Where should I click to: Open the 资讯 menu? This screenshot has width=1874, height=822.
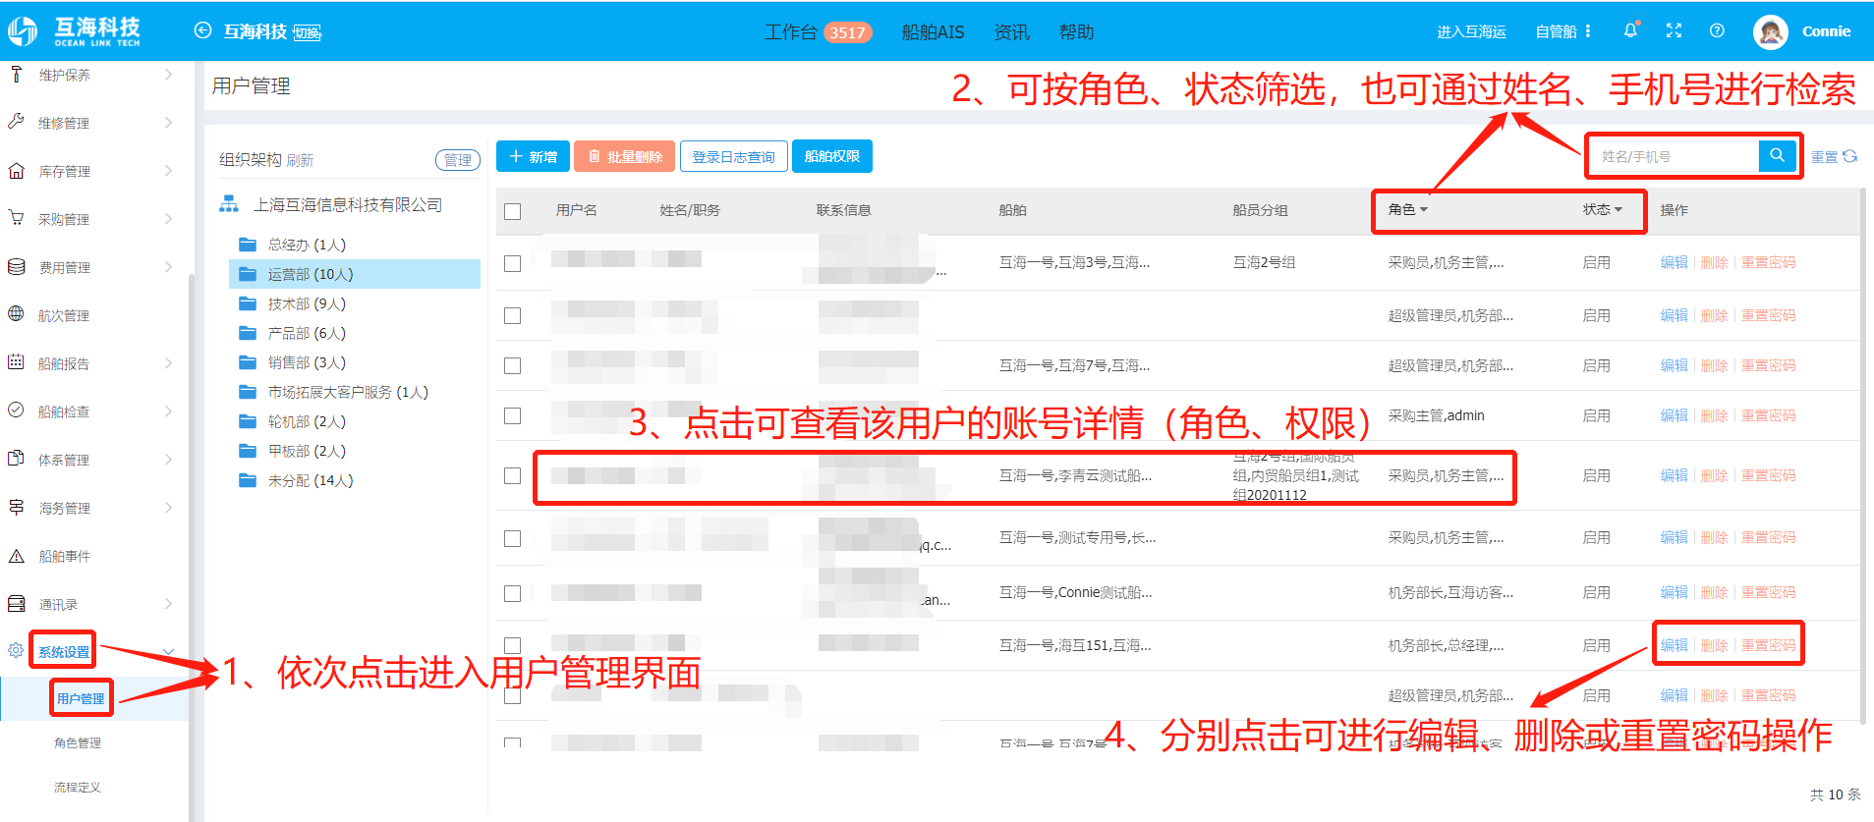point(1011,31)
